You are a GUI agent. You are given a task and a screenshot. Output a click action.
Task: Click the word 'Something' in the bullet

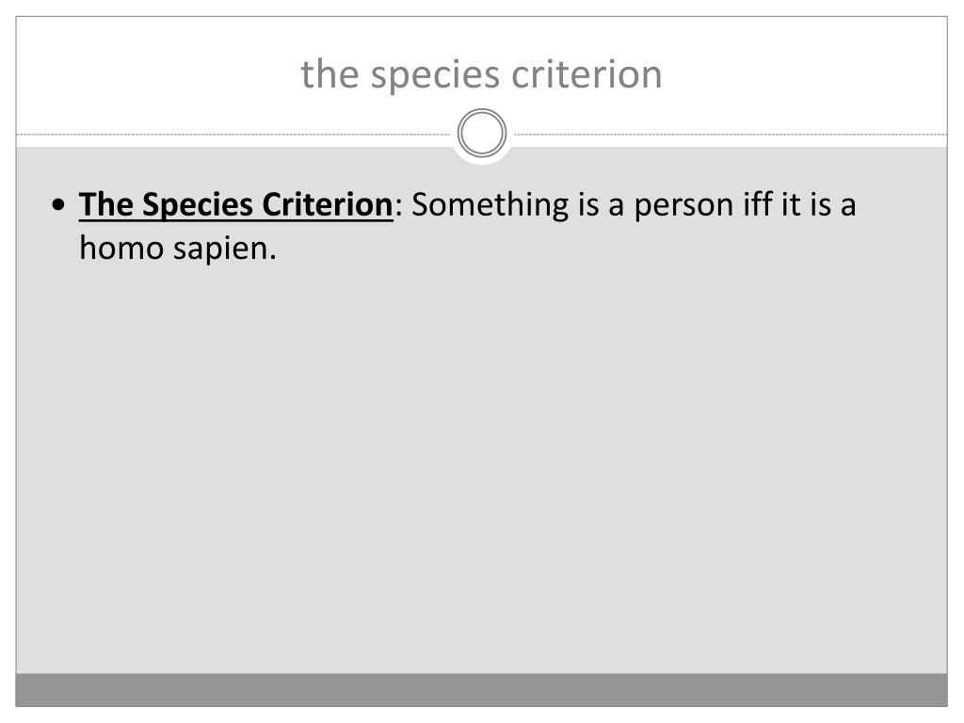490,204
